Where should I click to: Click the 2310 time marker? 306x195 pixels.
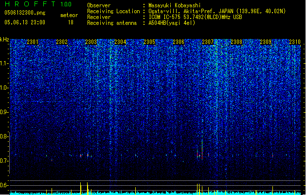[295, 42]
